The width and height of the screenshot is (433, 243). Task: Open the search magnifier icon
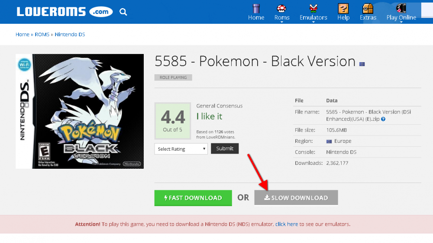123,12
